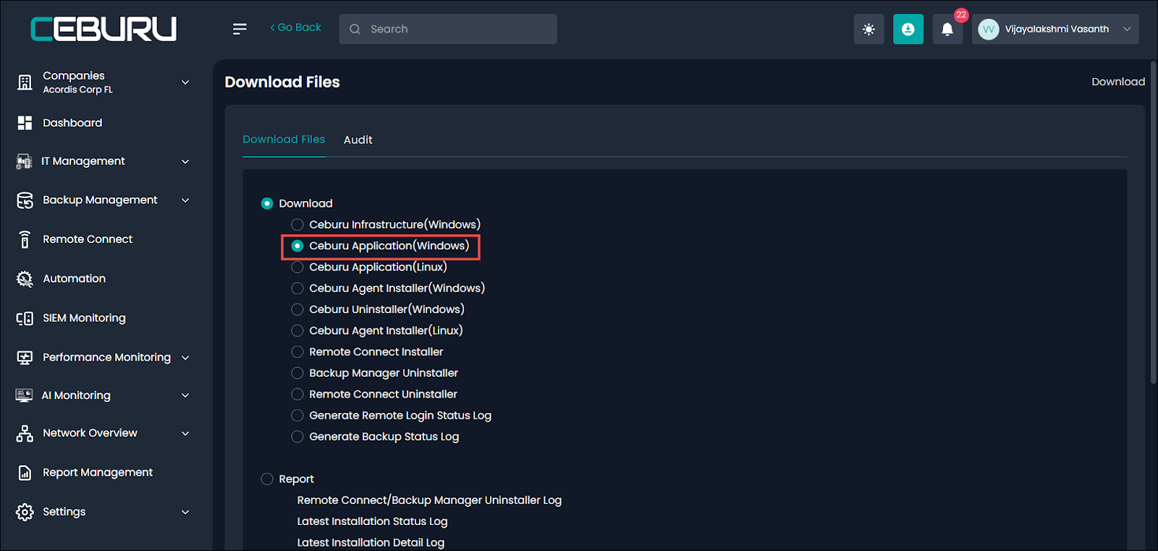1158x551 pixels.
Task: Click the Acordis Corp FL company name
Action: coord(77,90)
